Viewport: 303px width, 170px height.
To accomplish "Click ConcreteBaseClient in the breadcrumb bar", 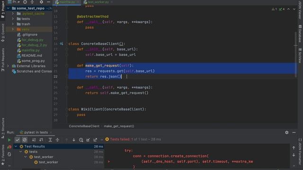I will pos(84,126).
